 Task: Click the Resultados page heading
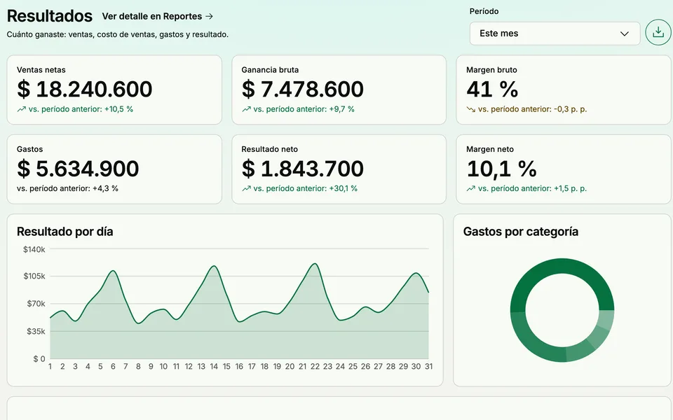pyautogui.click(x=49, y=16)
